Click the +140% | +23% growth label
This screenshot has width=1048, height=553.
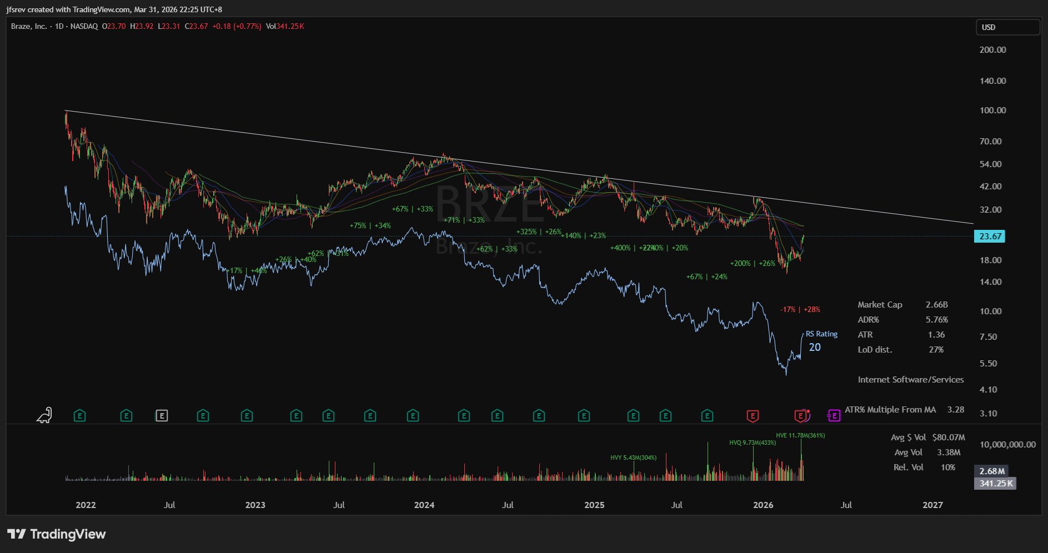click(x=583, y=235)
